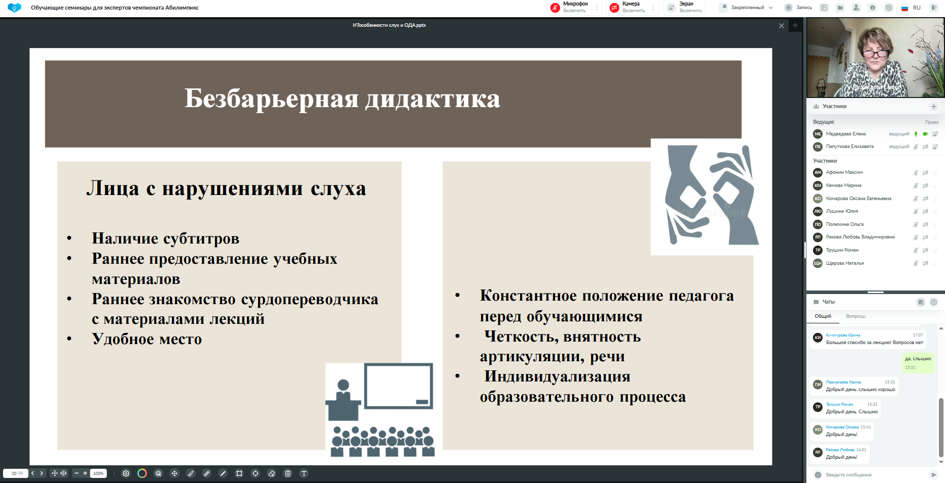Go to the next slide arrow
This screenshot has width=945, height=483.
click(x=41, y=473)
